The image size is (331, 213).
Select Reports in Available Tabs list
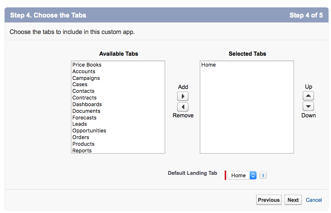tap(118, 150)
